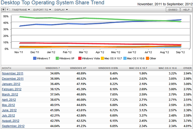Image resolution: width=193 pixels, height=129 pixels.
Task: Click the previous period left arrow
Action: (4, 10)
